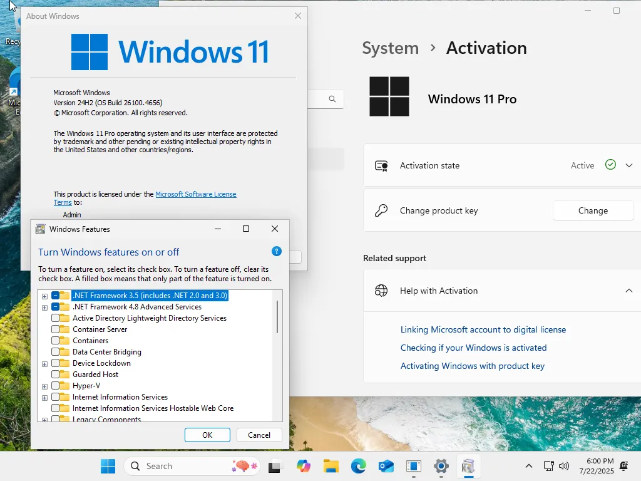Viewport: 641px width, 481px height.
Task: Click the search magnifier in Settings
Action: (x=332, y=99)
